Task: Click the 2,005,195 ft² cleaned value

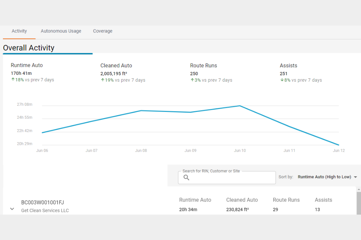Action: [x=114, y=74]
